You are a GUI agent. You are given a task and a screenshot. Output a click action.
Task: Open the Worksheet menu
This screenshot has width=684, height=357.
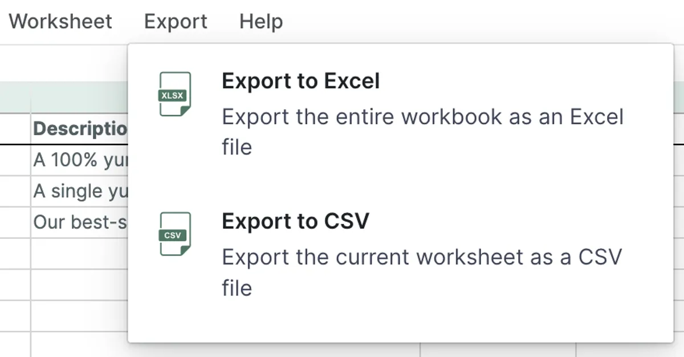coord(60,22)
